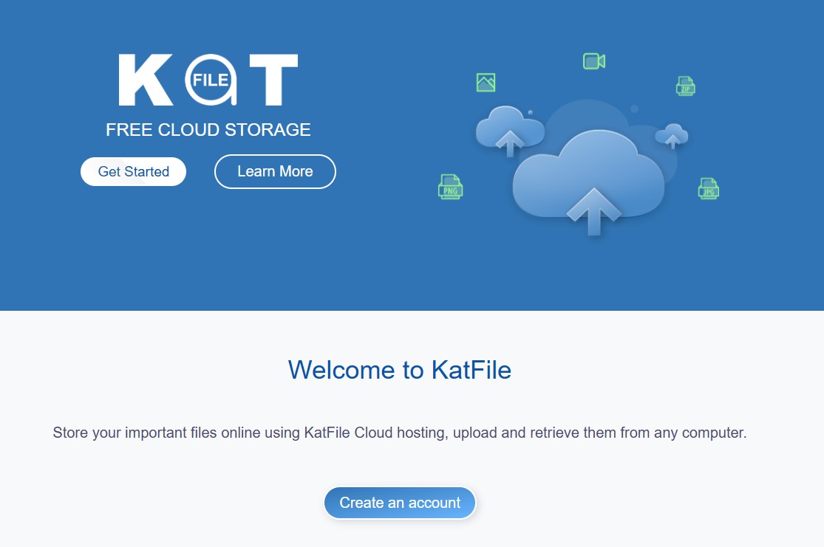Select the ZIP file icon
This screenshot has width=824, height=547.
click(686, 86)
